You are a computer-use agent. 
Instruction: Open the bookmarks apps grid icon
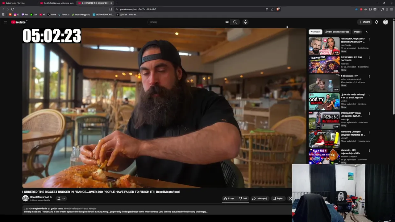(3, 14)
